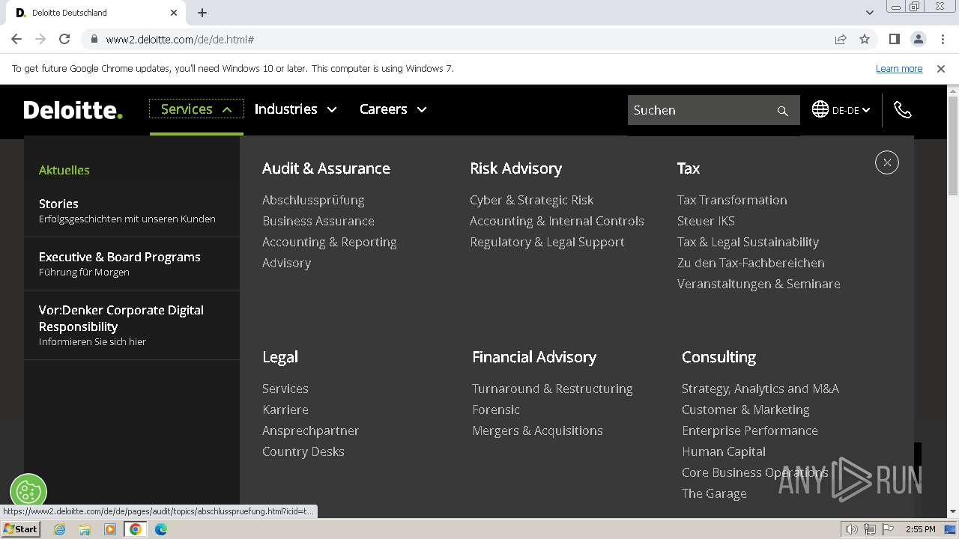The width and height of the screenshot is (959, 539).
Task: Go back with the browser back arrow
Action: click(16, 39)
